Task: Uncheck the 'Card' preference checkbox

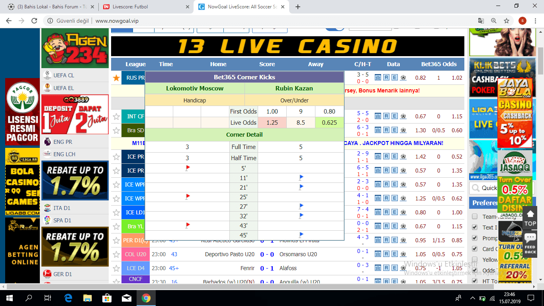Action: coord(475,249)
